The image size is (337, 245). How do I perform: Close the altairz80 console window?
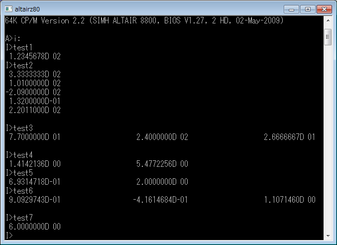(324, 9)
